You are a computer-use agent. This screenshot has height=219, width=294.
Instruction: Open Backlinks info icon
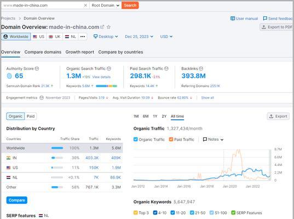coord(201,68)
